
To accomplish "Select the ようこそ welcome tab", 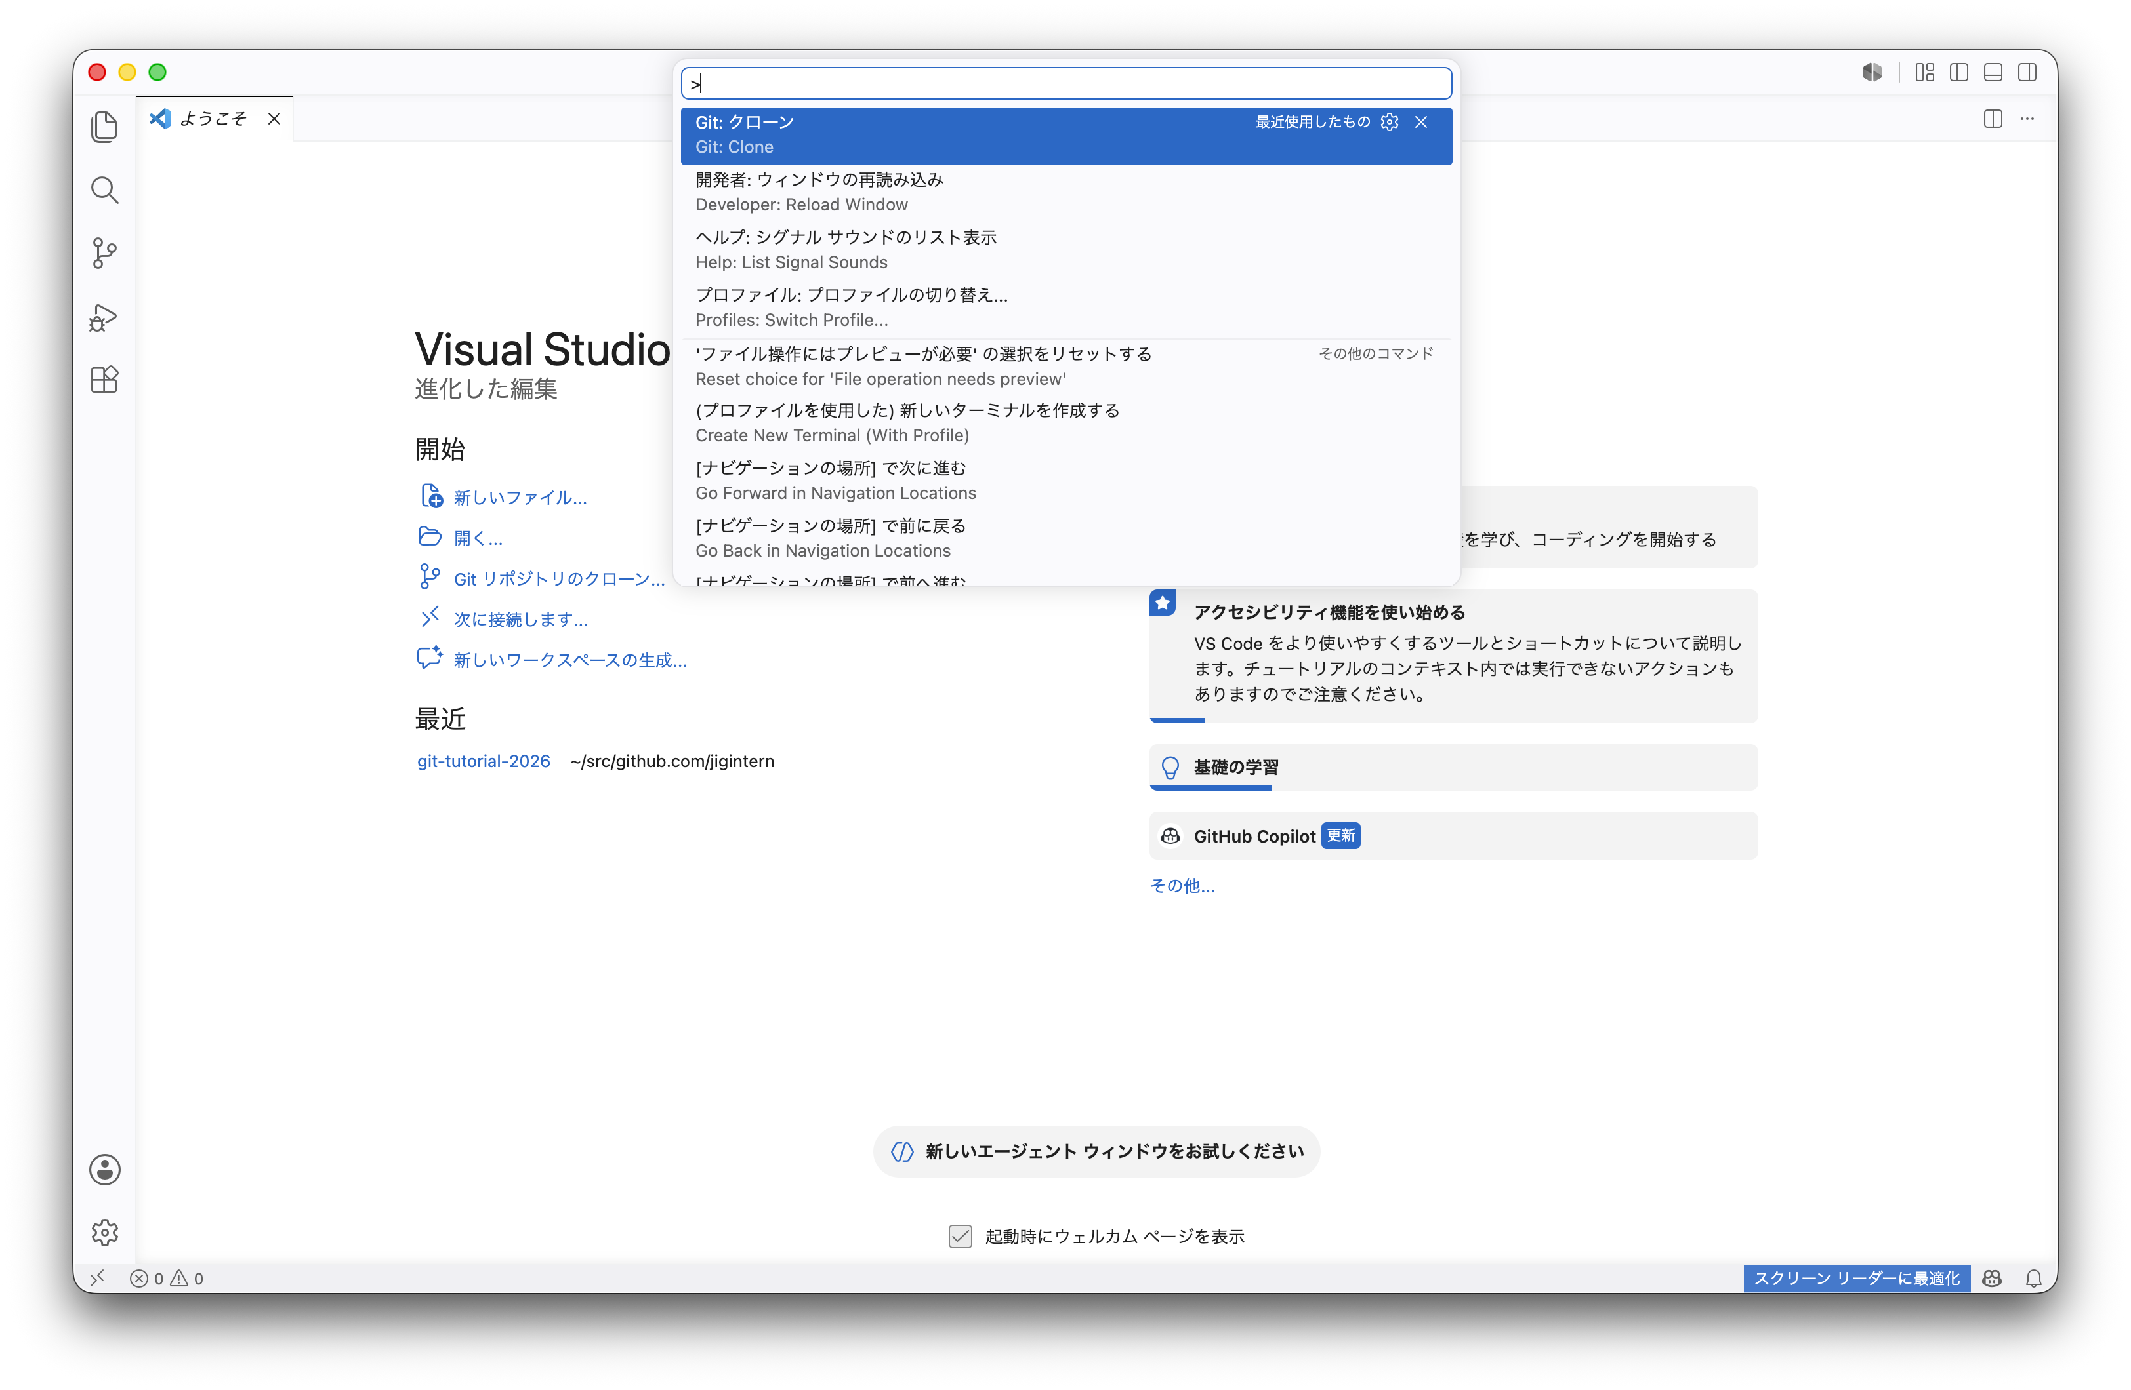I will pyautogui.click(x=215, y=119).
